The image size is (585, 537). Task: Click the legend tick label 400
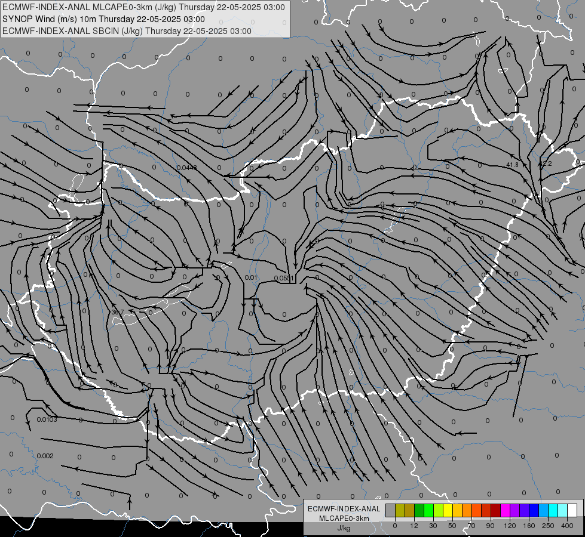click(567, 526)
